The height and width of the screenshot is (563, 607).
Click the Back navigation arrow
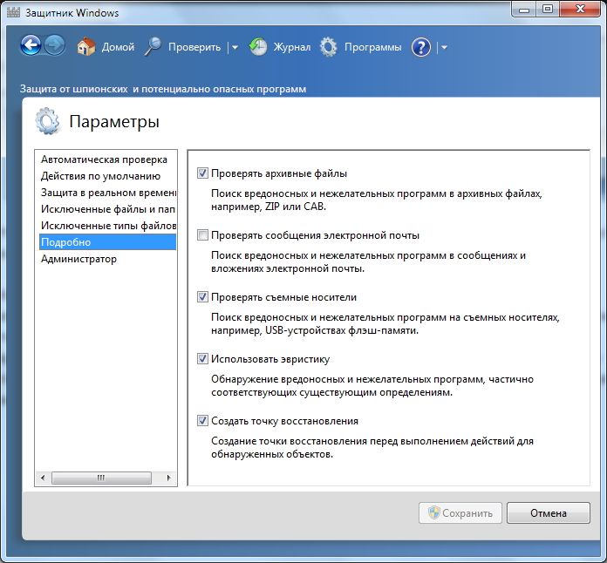(x=31, y=46)
